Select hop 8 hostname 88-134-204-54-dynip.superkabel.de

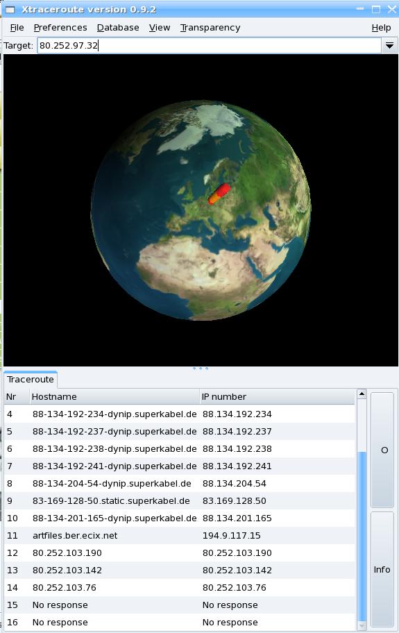(112, 484)
